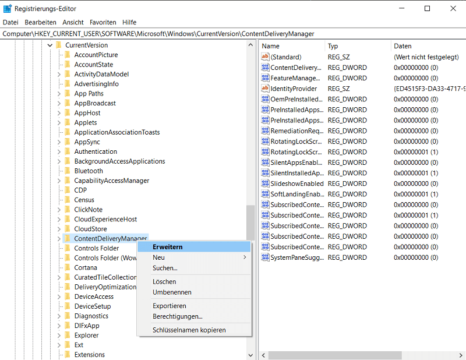Click the Registry Editor app icon in title bar

[x=7, y=9]
